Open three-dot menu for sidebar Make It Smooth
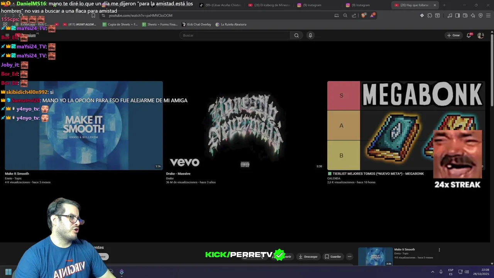The width and height of the screenshot is (494, 278). pyautogui.click(x=439, y=250)
